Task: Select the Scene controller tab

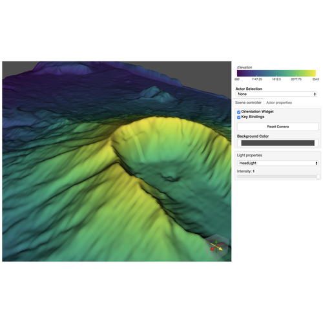Action: 248,103
